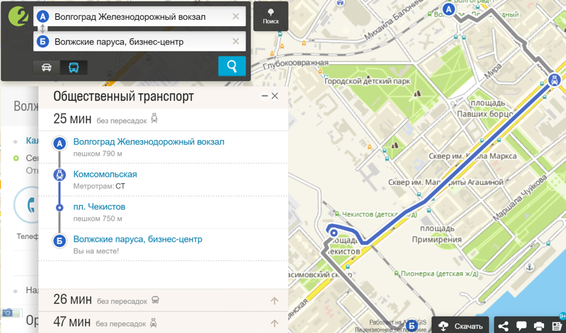
Task: Click the Скачать download button
Action: coord(461,326)
